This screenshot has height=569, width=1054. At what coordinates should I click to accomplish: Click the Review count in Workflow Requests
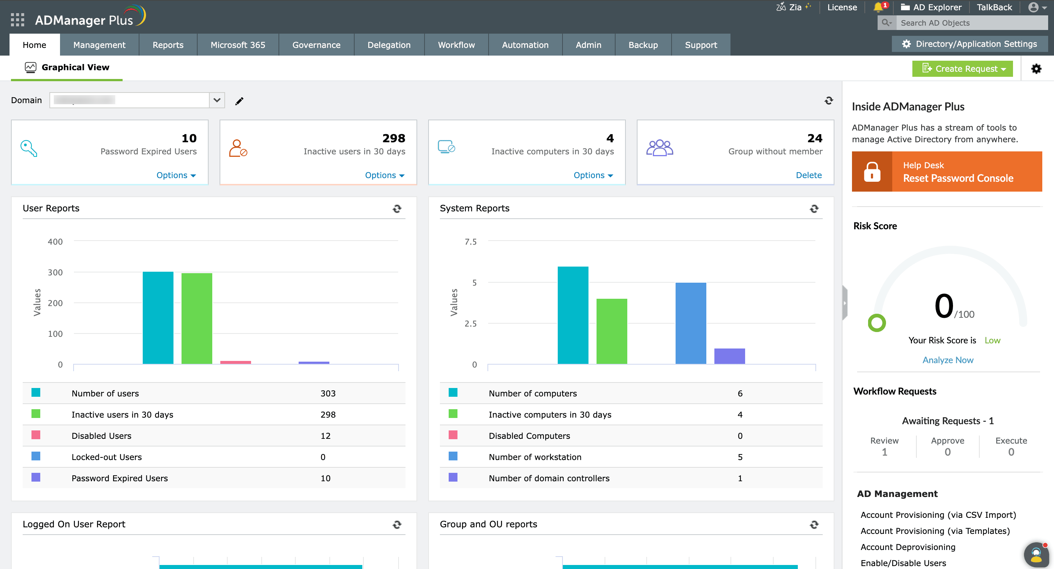884,452
